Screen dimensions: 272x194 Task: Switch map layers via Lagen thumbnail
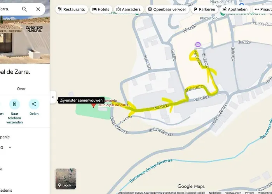[66, 178]
